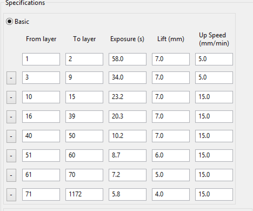This screenshot has height=211, width=253.
Task: Edit the 58.0 exposure field
Action: [128, 59]
